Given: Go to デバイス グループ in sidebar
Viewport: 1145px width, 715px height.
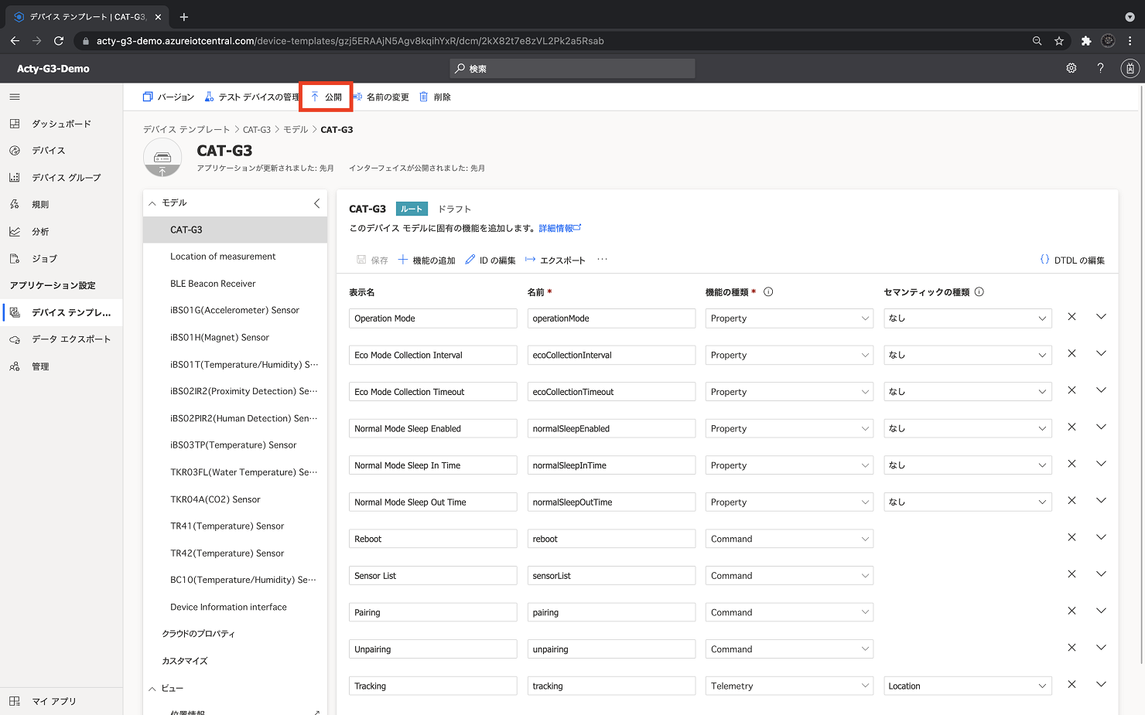Looking at the screenshot, I should 61,178.
